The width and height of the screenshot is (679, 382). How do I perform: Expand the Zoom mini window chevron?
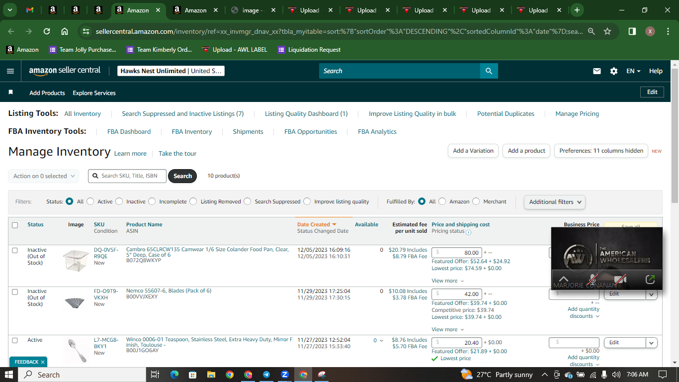tap(564, 280)
